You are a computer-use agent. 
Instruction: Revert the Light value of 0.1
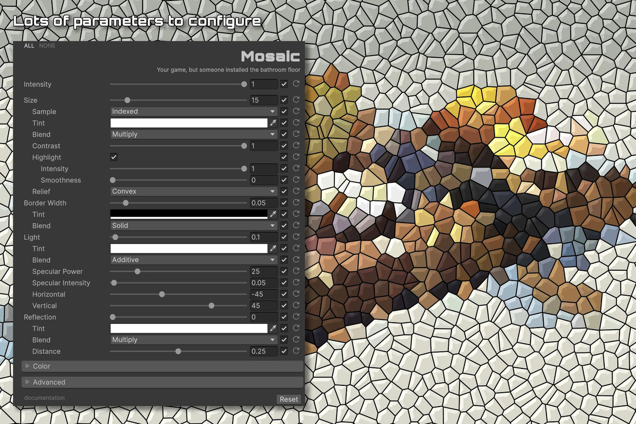coord(296,237)
